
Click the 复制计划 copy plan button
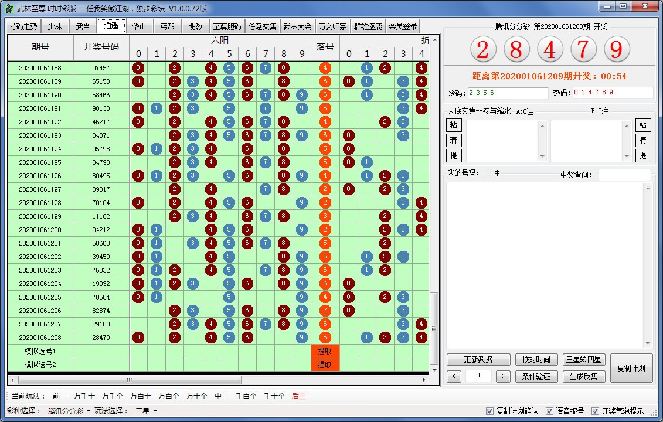click(631, 368)
